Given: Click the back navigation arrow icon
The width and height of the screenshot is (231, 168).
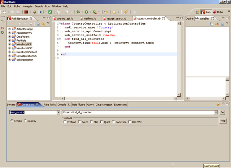Looking at the screenshot, I should click(x=106, y=12).
